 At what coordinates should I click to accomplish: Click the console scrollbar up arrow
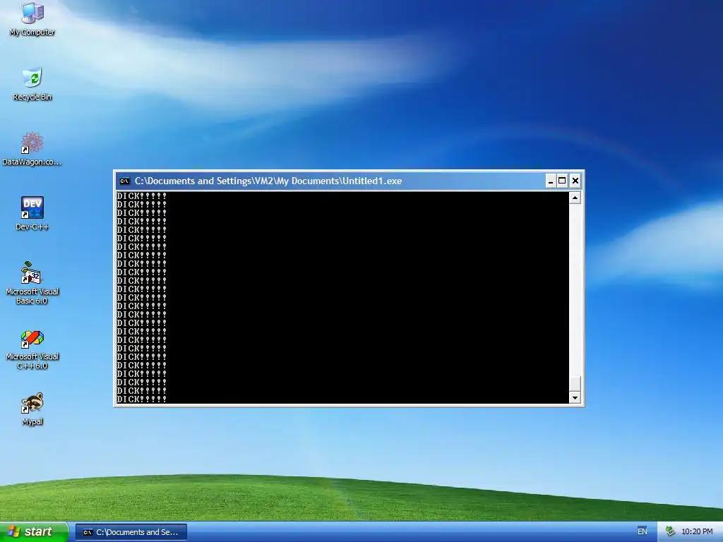pos(575,198)
